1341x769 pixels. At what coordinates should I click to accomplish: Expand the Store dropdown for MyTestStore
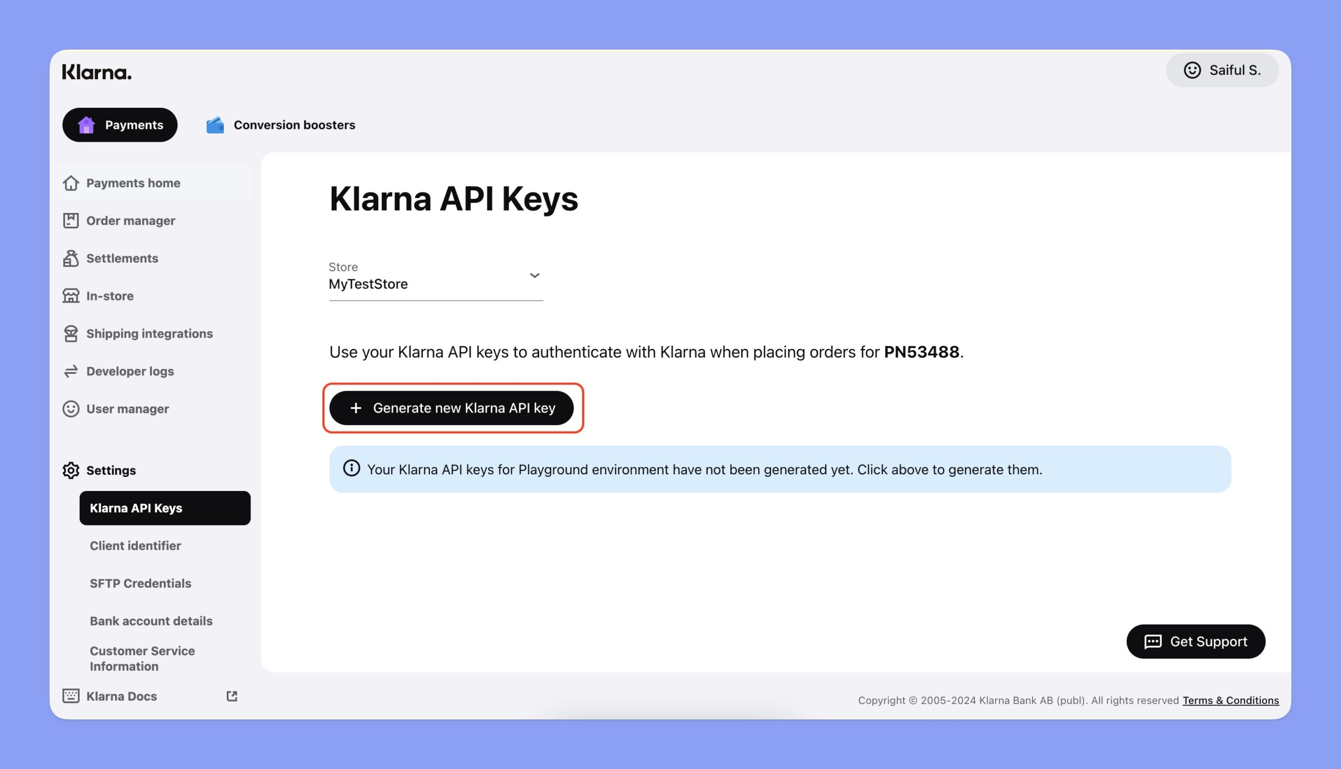coord(535,274)
